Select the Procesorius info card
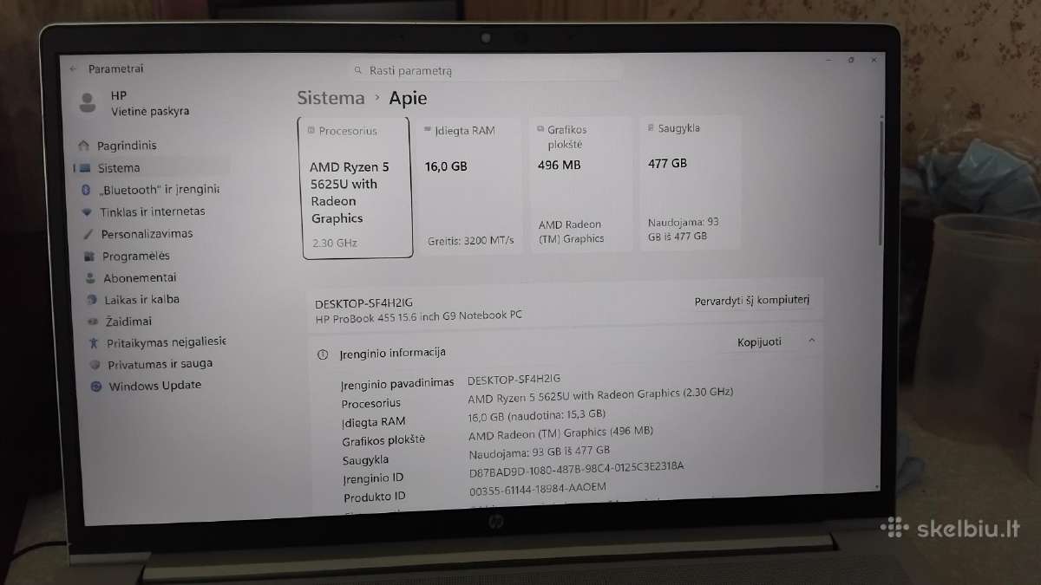This screenshot has width=1041, height=585. tap(357, 187)
